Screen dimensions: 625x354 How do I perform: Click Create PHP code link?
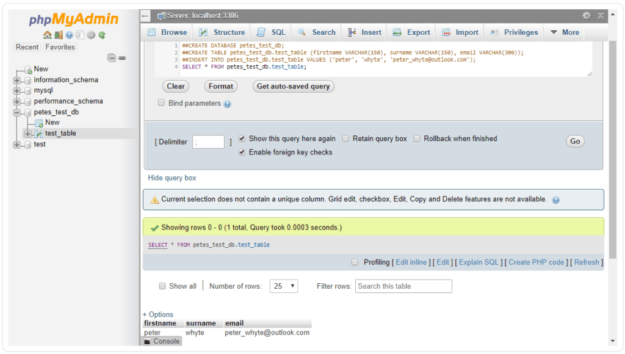536,262
